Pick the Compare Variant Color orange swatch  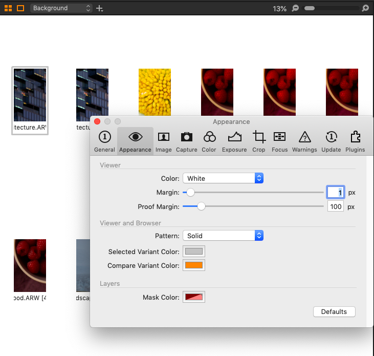tap(194, 265)
